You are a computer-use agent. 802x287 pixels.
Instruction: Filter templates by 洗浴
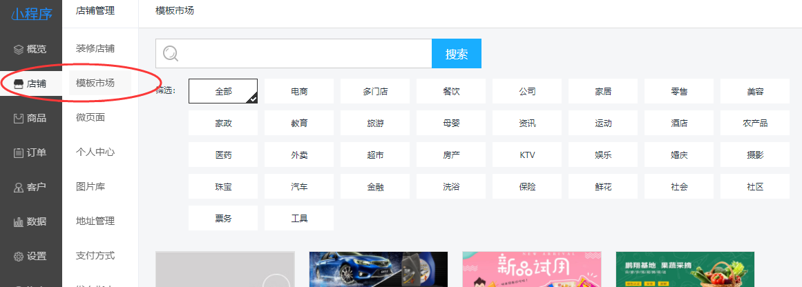point(451,186)
